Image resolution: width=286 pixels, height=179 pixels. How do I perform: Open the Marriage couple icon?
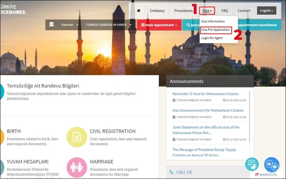click(77, 168)
